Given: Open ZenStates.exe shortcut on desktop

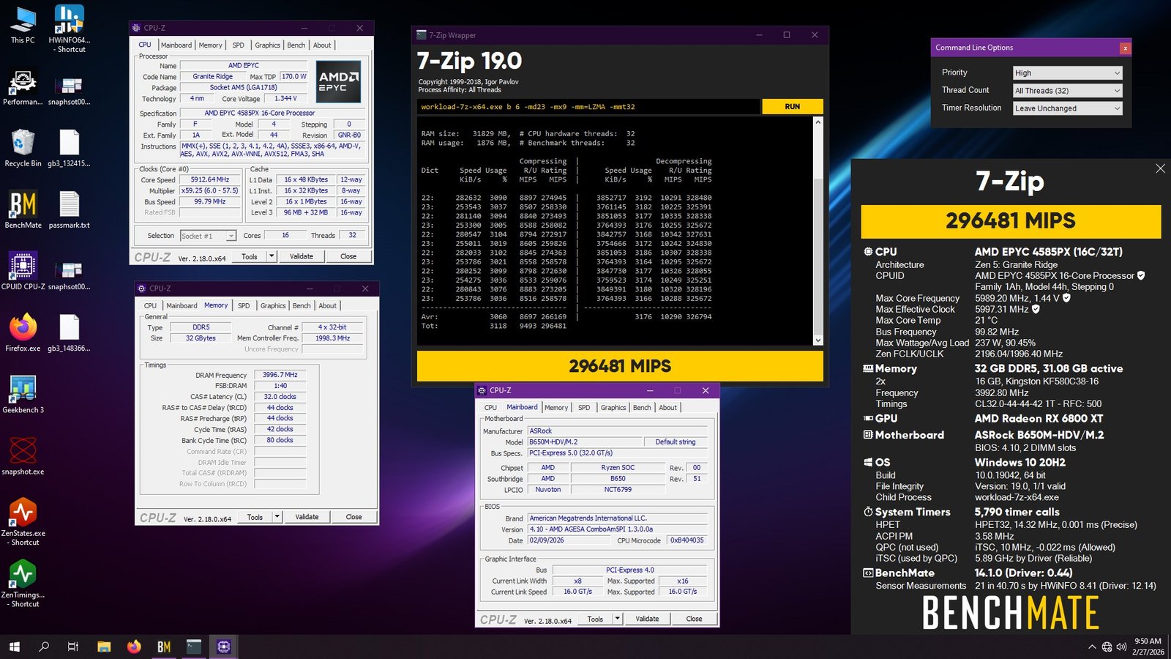Looking at the screenshot, I should (23, 513).
